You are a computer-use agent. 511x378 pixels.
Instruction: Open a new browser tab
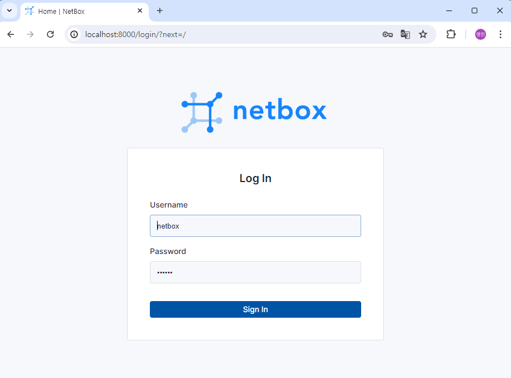pos(160,11)
